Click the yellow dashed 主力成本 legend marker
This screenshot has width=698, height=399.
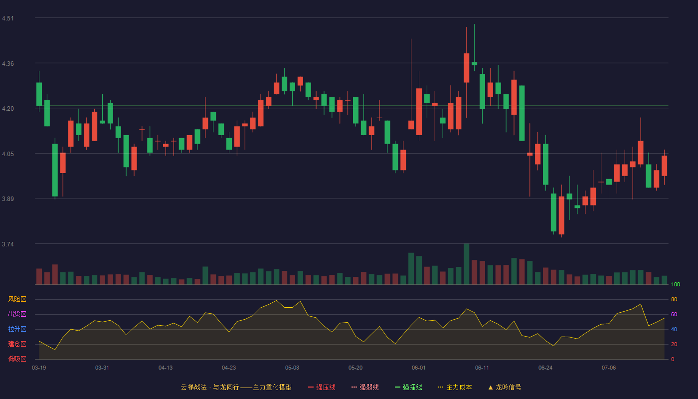coord(441,387)
